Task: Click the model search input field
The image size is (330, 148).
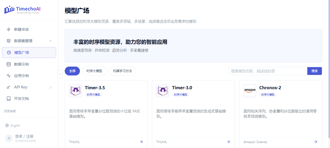Action: [268, 71]
